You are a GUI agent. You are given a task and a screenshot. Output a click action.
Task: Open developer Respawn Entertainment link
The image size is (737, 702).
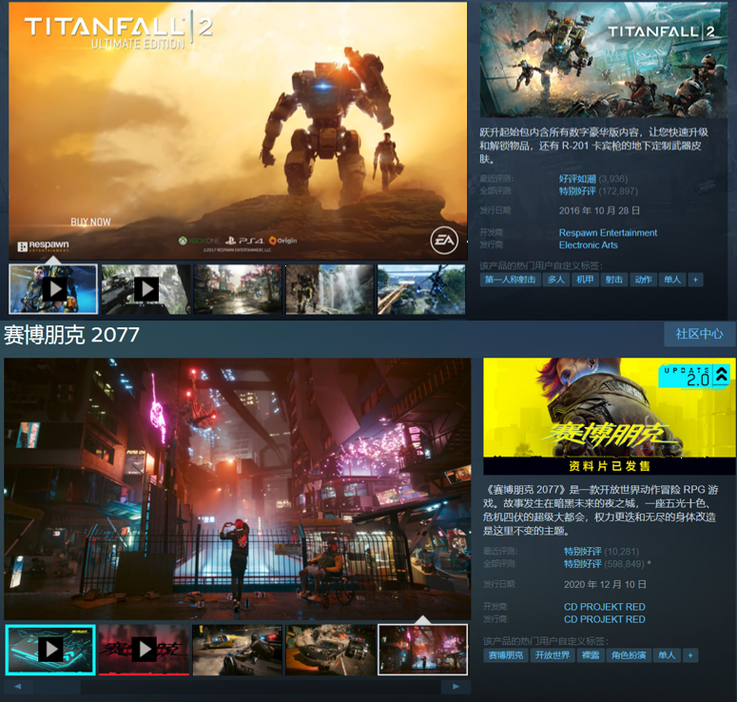(x=608, y=233)
